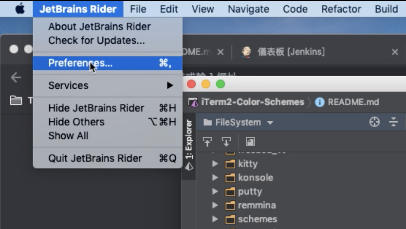Select Show All
The width and height of the screenshot is (406, 229).
tap(108, 136)
